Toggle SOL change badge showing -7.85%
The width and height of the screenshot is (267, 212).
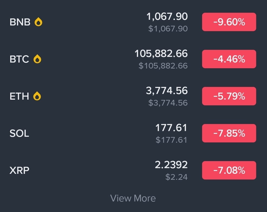coord(229,133)
